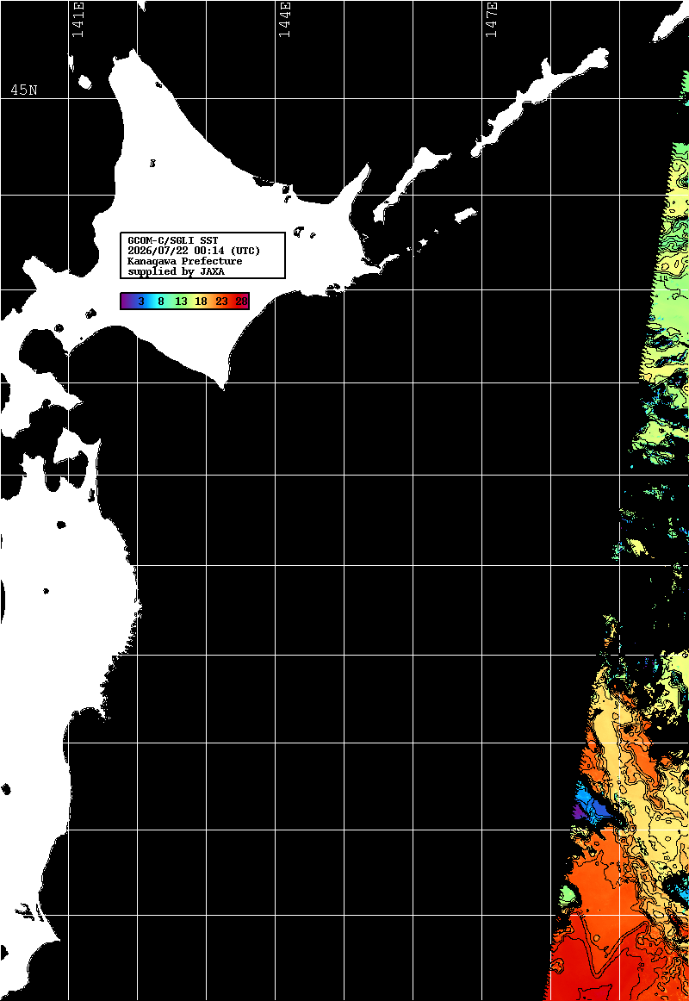
Task: Click the southern cape tip of Hokkaido
Action: pos(223,384)
